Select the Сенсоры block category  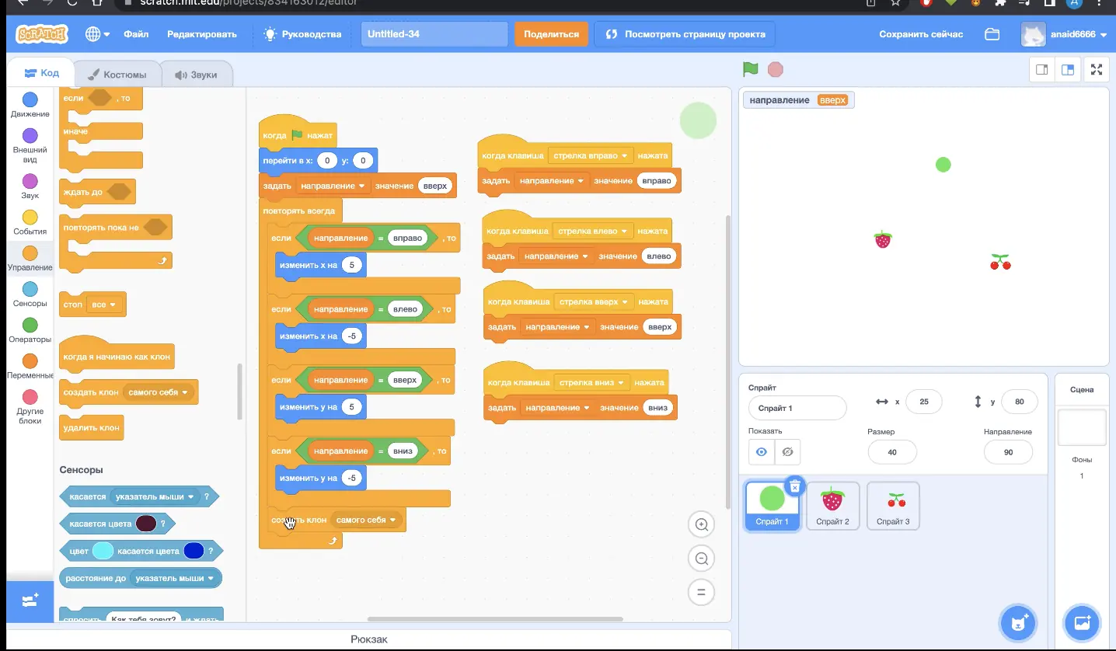30,294
